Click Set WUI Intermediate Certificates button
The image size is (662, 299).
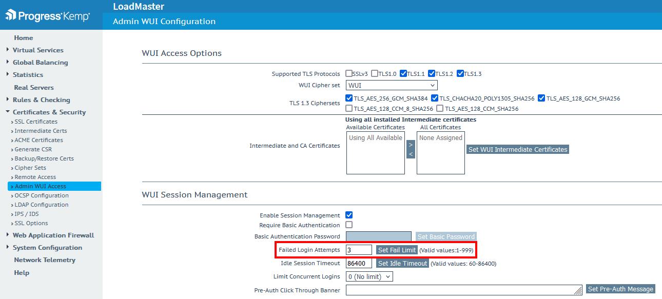point(518,149)
